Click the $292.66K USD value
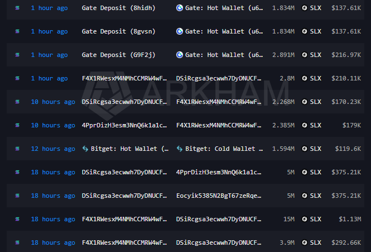371x252 pixels. coord(346,243)
